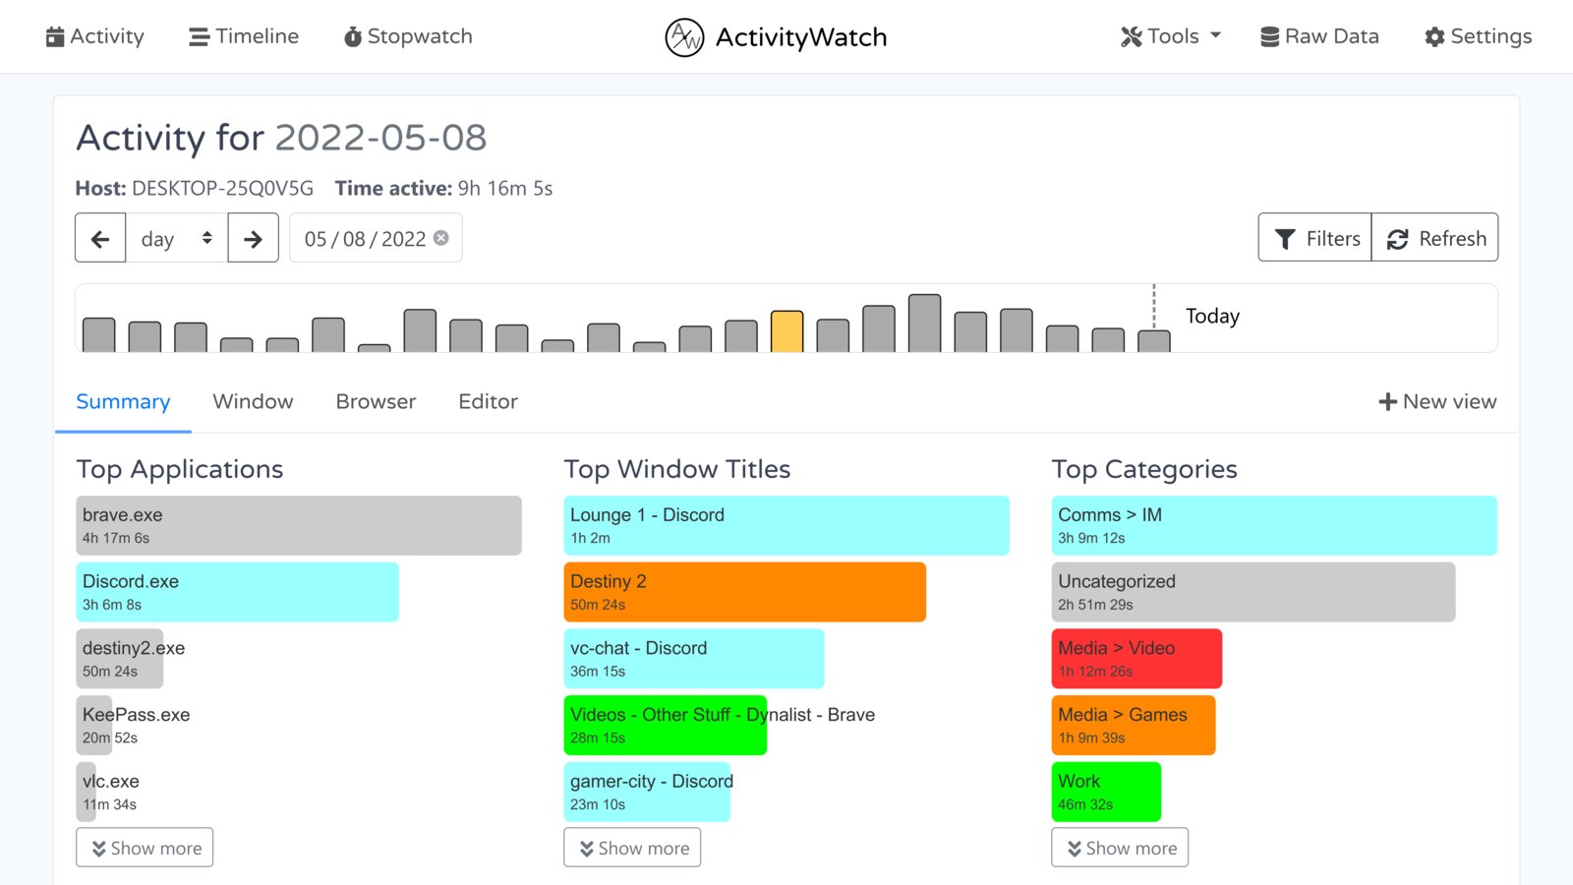The image size is (1573, 885).
Task: Select the orange Media > Games category
Action: click(1134, 726)
